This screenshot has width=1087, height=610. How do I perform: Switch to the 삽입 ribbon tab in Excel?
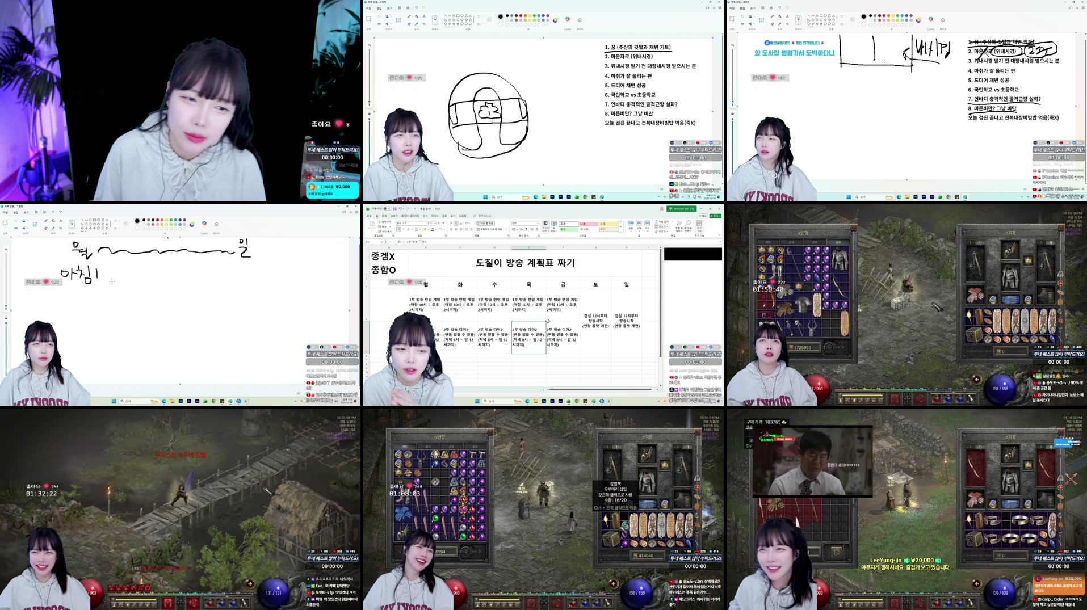(x=384, y=216)
